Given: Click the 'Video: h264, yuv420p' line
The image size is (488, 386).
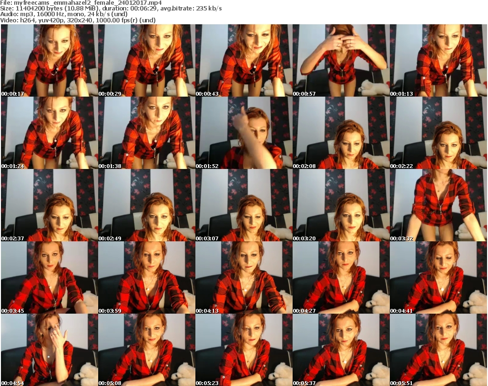Looking at the screenshot, I should click(x=78, y=20).
